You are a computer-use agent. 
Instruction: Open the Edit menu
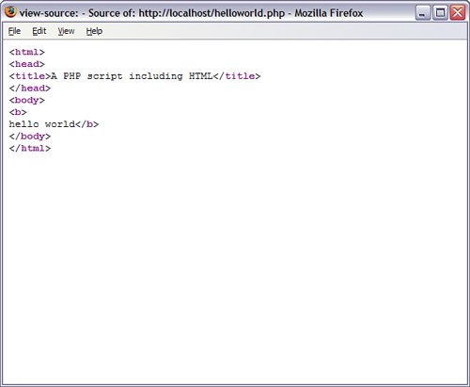click(x=39, y=31)
